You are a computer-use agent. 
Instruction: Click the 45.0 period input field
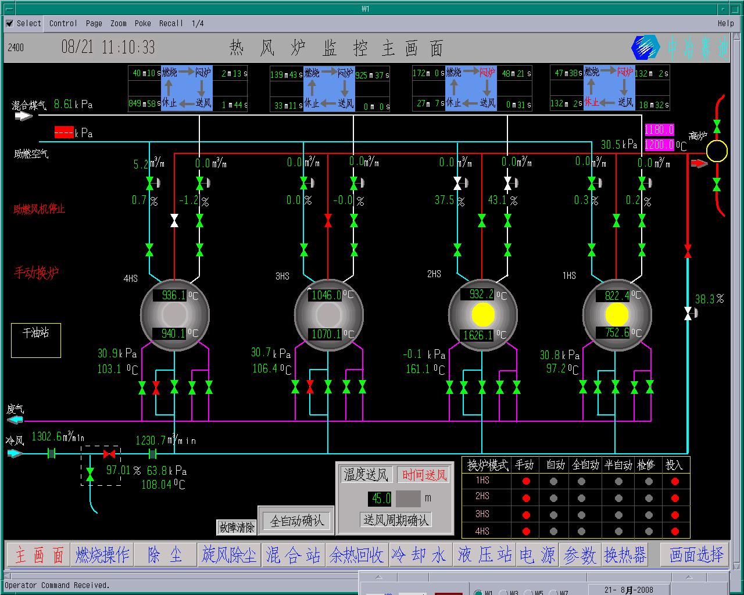click(381, 499)
